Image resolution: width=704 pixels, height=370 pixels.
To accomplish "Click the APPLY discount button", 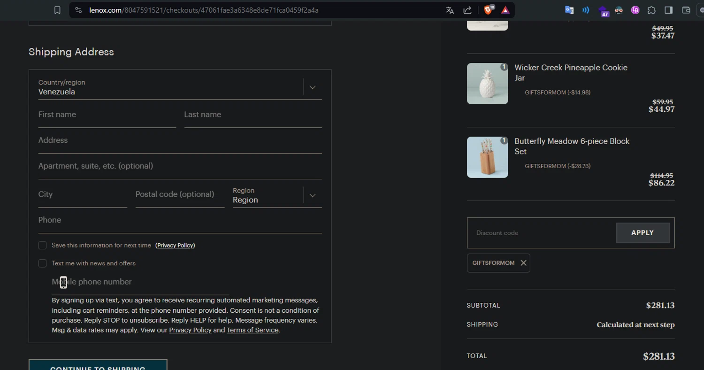I will (643, 233).
